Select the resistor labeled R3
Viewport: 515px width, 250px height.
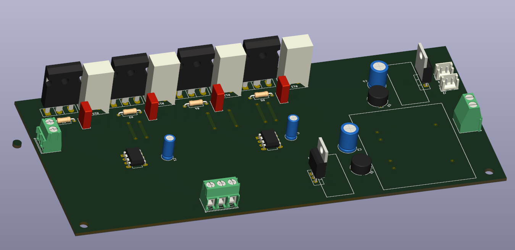[x=130, y=112]
